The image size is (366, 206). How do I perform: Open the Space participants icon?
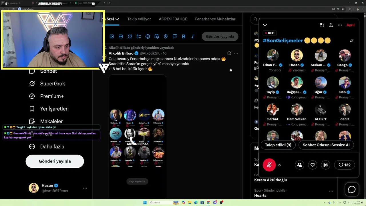click(299, 165)
